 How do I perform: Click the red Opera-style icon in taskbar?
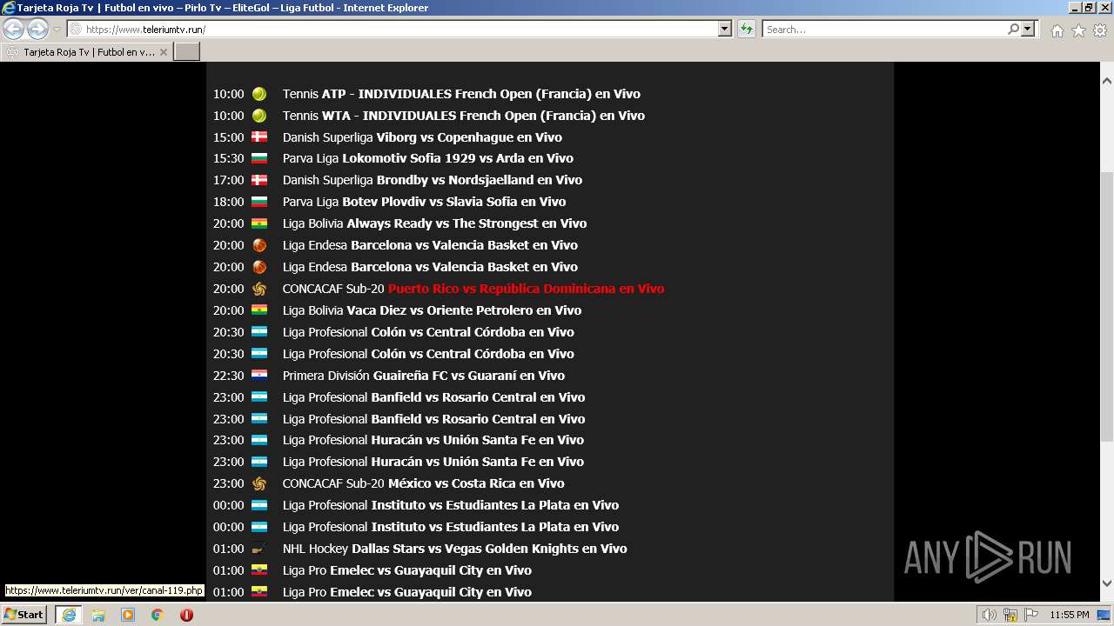pyautogui.click(x=186, y=615)
